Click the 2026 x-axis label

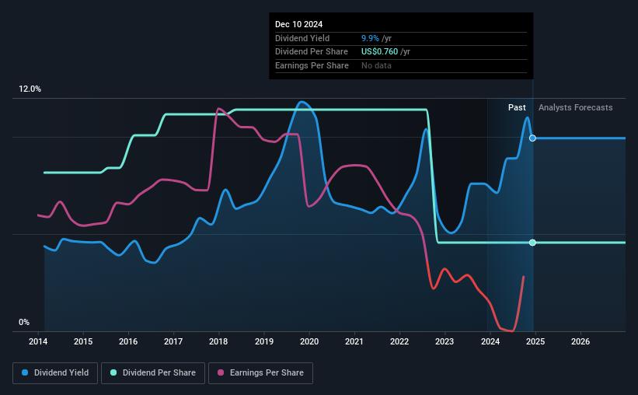580,341
